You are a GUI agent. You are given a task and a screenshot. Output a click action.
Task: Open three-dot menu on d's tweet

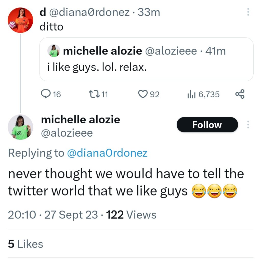[x=248, y=12]
